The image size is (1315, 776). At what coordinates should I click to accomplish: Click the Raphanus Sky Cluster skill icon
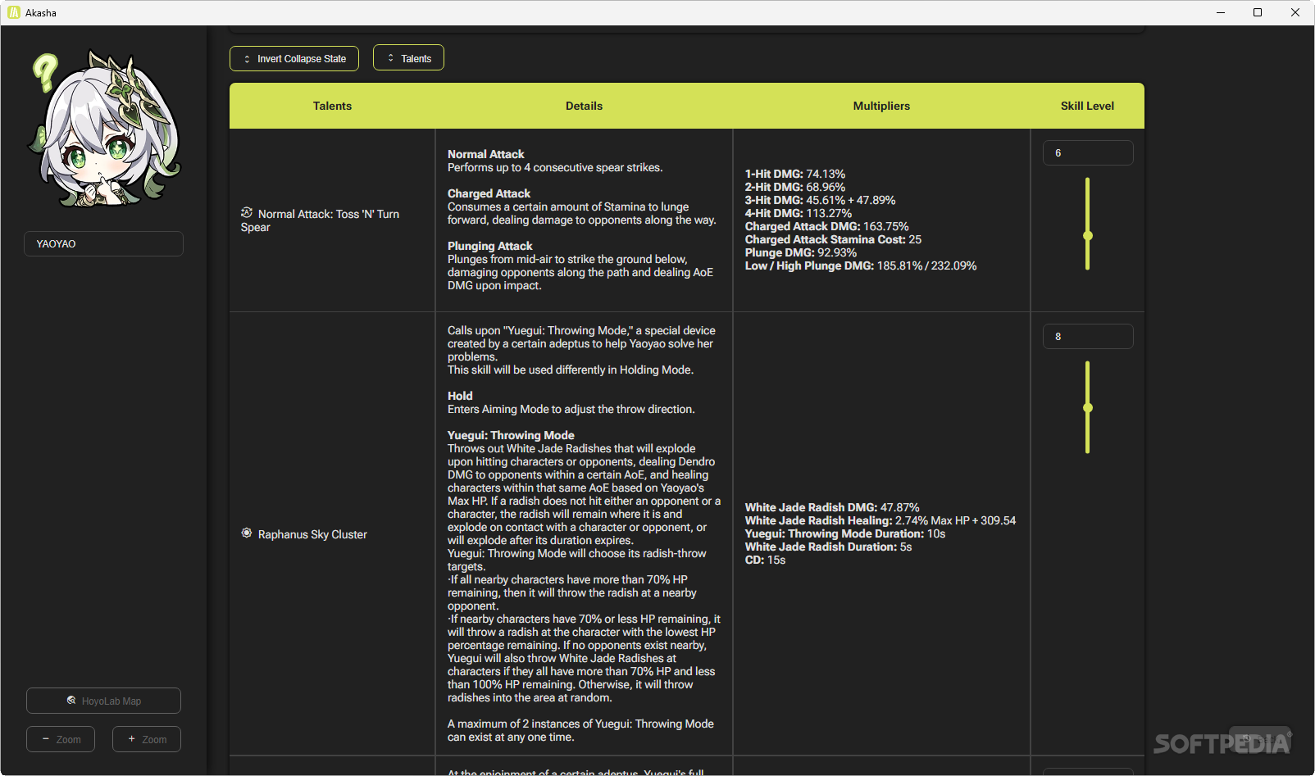[x=247, y=533]
